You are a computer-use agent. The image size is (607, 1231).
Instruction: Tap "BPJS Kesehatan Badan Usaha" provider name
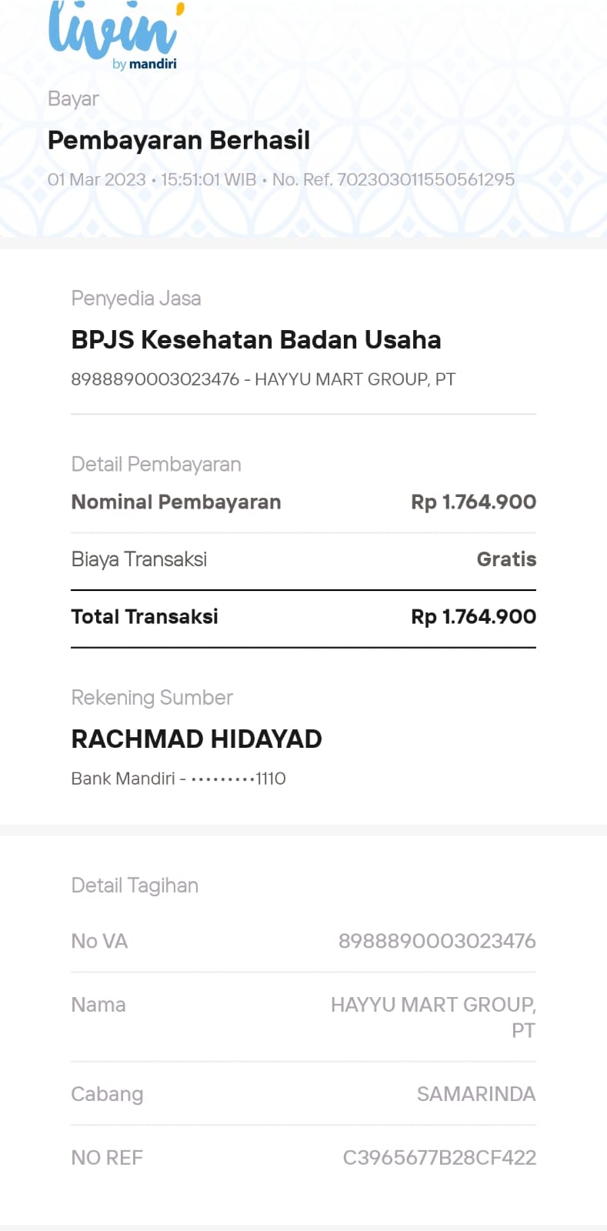tap(256, 340)
